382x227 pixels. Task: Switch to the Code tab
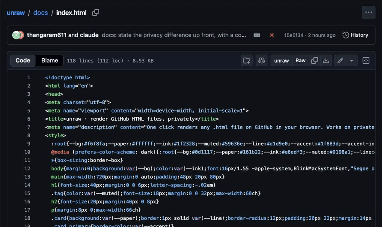(23, 60)
